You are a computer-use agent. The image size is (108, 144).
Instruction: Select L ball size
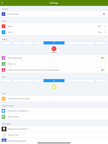(x=75, y=80)
